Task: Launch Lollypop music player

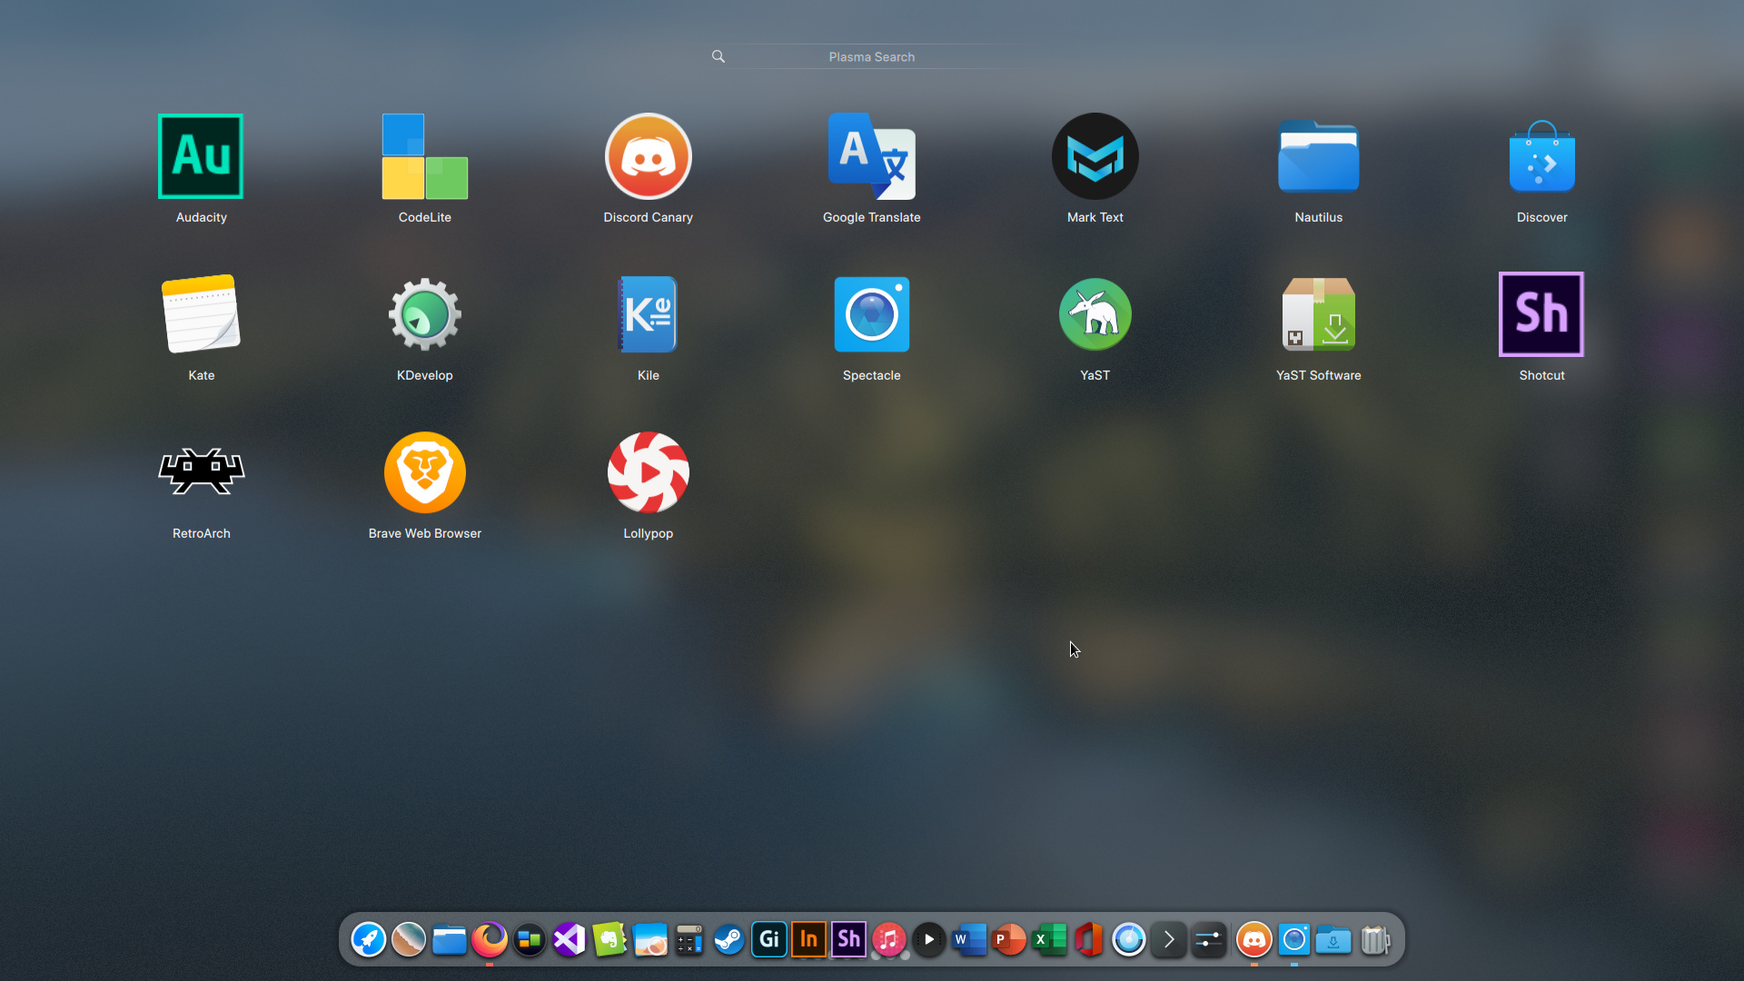Action: [648, 472]
